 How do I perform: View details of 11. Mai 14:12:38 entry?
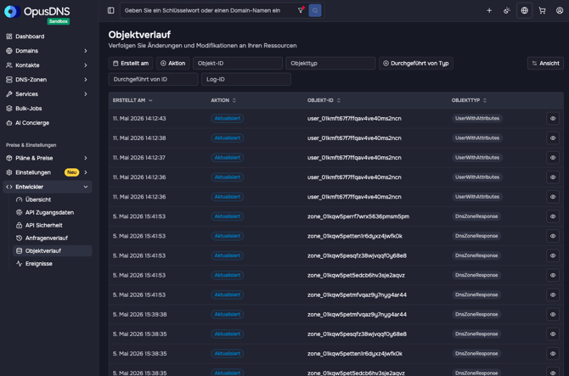(x=553, y=138)
